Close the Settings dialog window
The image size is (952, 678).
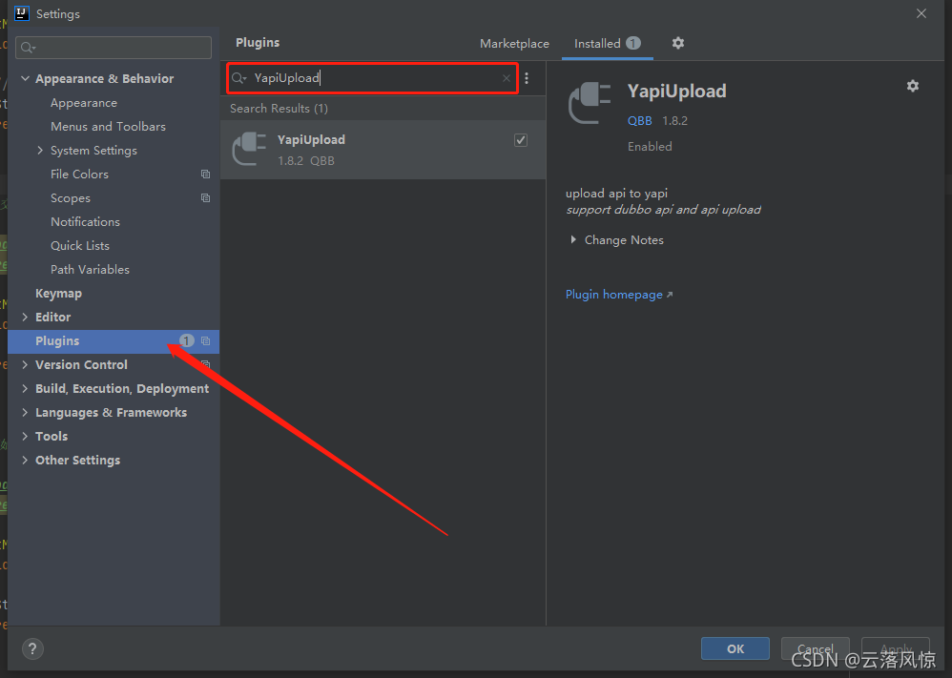tap(921, 13)
